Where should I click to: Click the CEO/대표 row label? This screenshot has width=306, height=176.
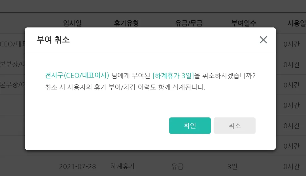(12, 44)
